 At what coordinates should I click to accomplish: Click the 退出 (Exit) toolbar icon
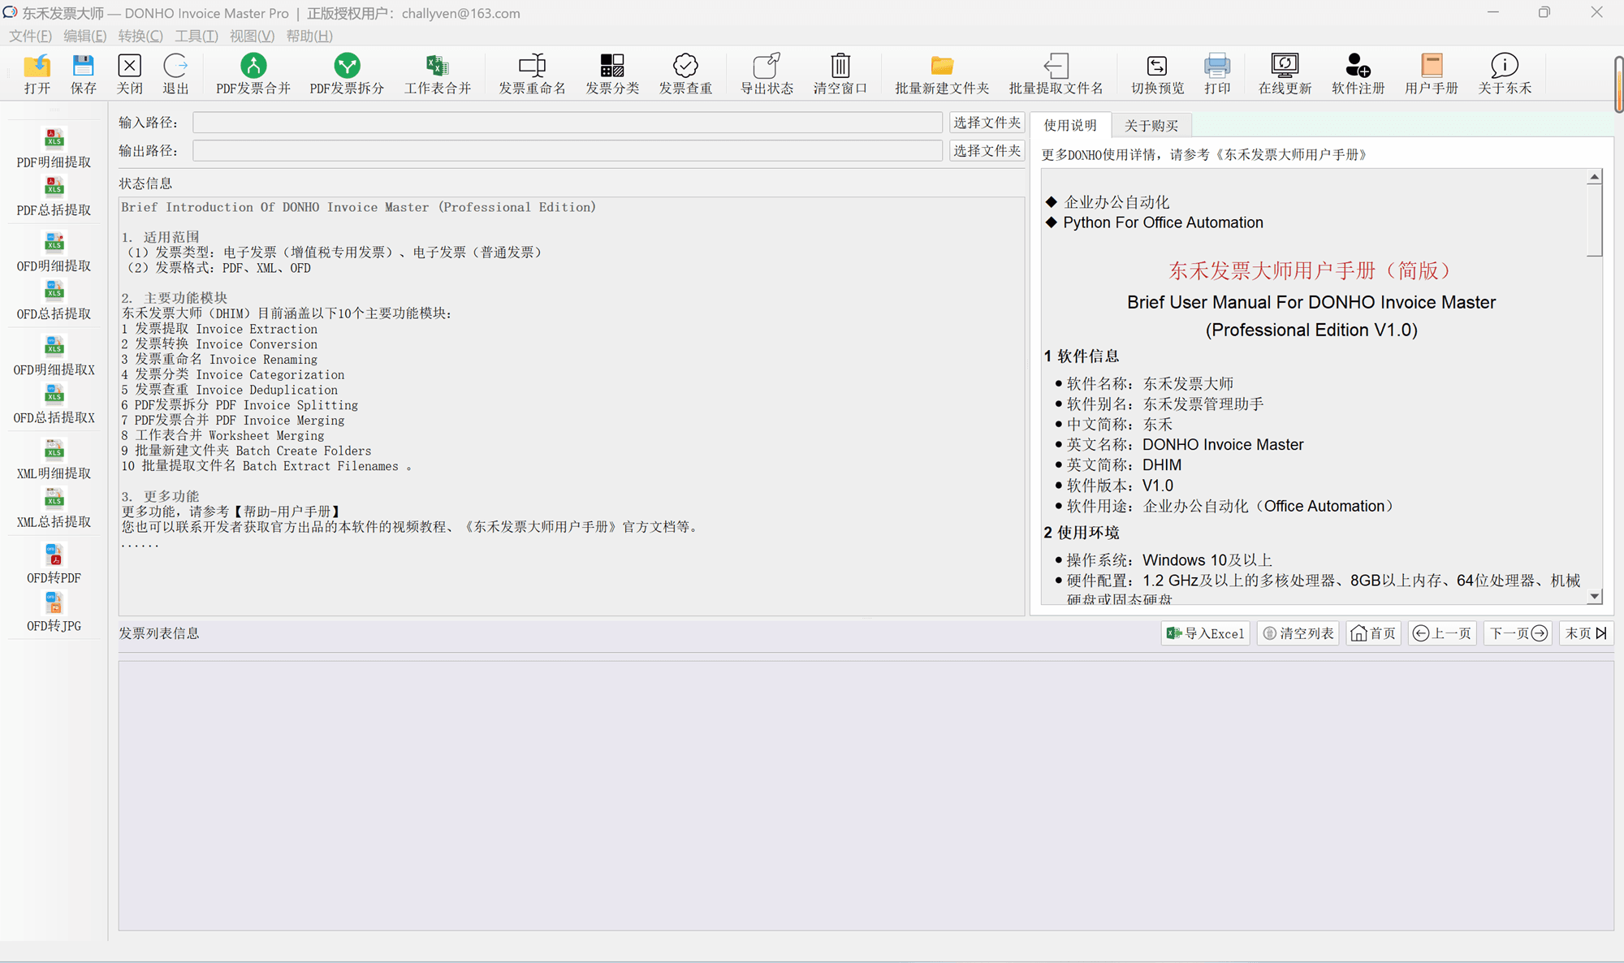175,74
